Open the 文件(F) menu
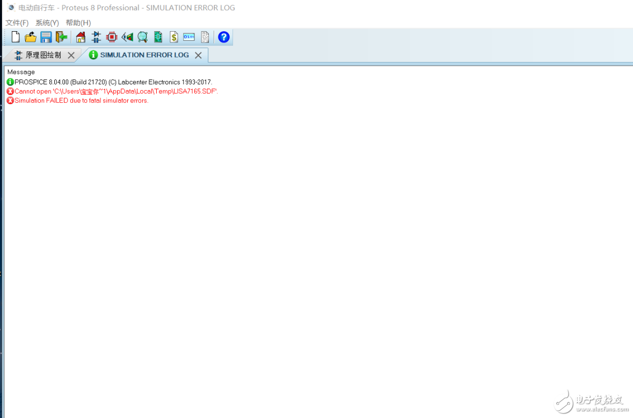 coord(17,23)
